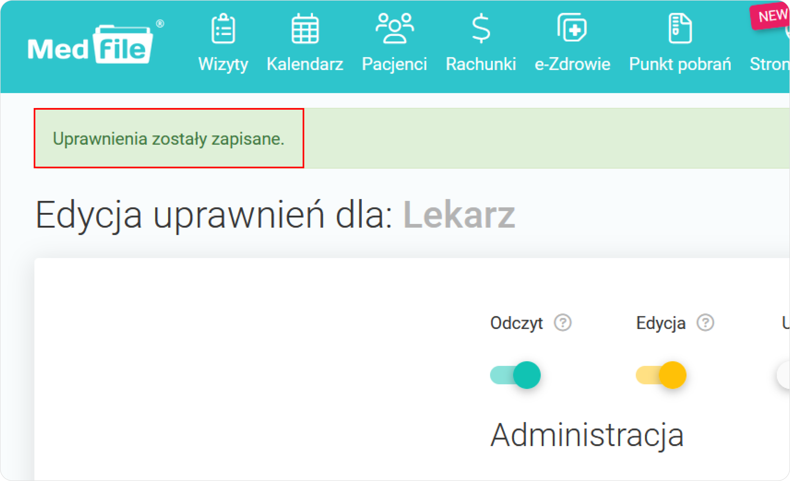Image resolution: width=790 pixels, height=481 pixels.
Task: Open Pacjenci via people icon
Action: tap(394, 29)
